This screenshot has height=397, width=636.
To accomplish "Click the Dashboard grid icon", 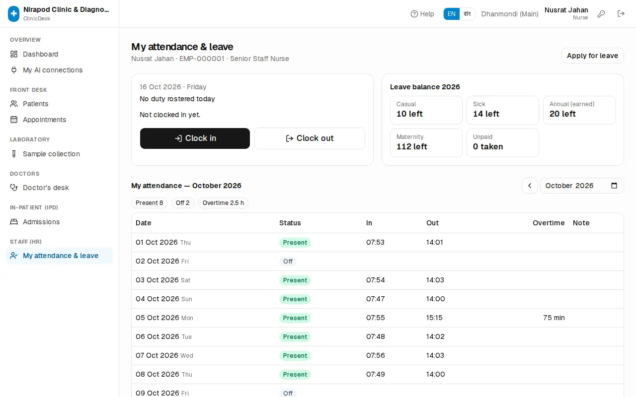I will point(14,54).
